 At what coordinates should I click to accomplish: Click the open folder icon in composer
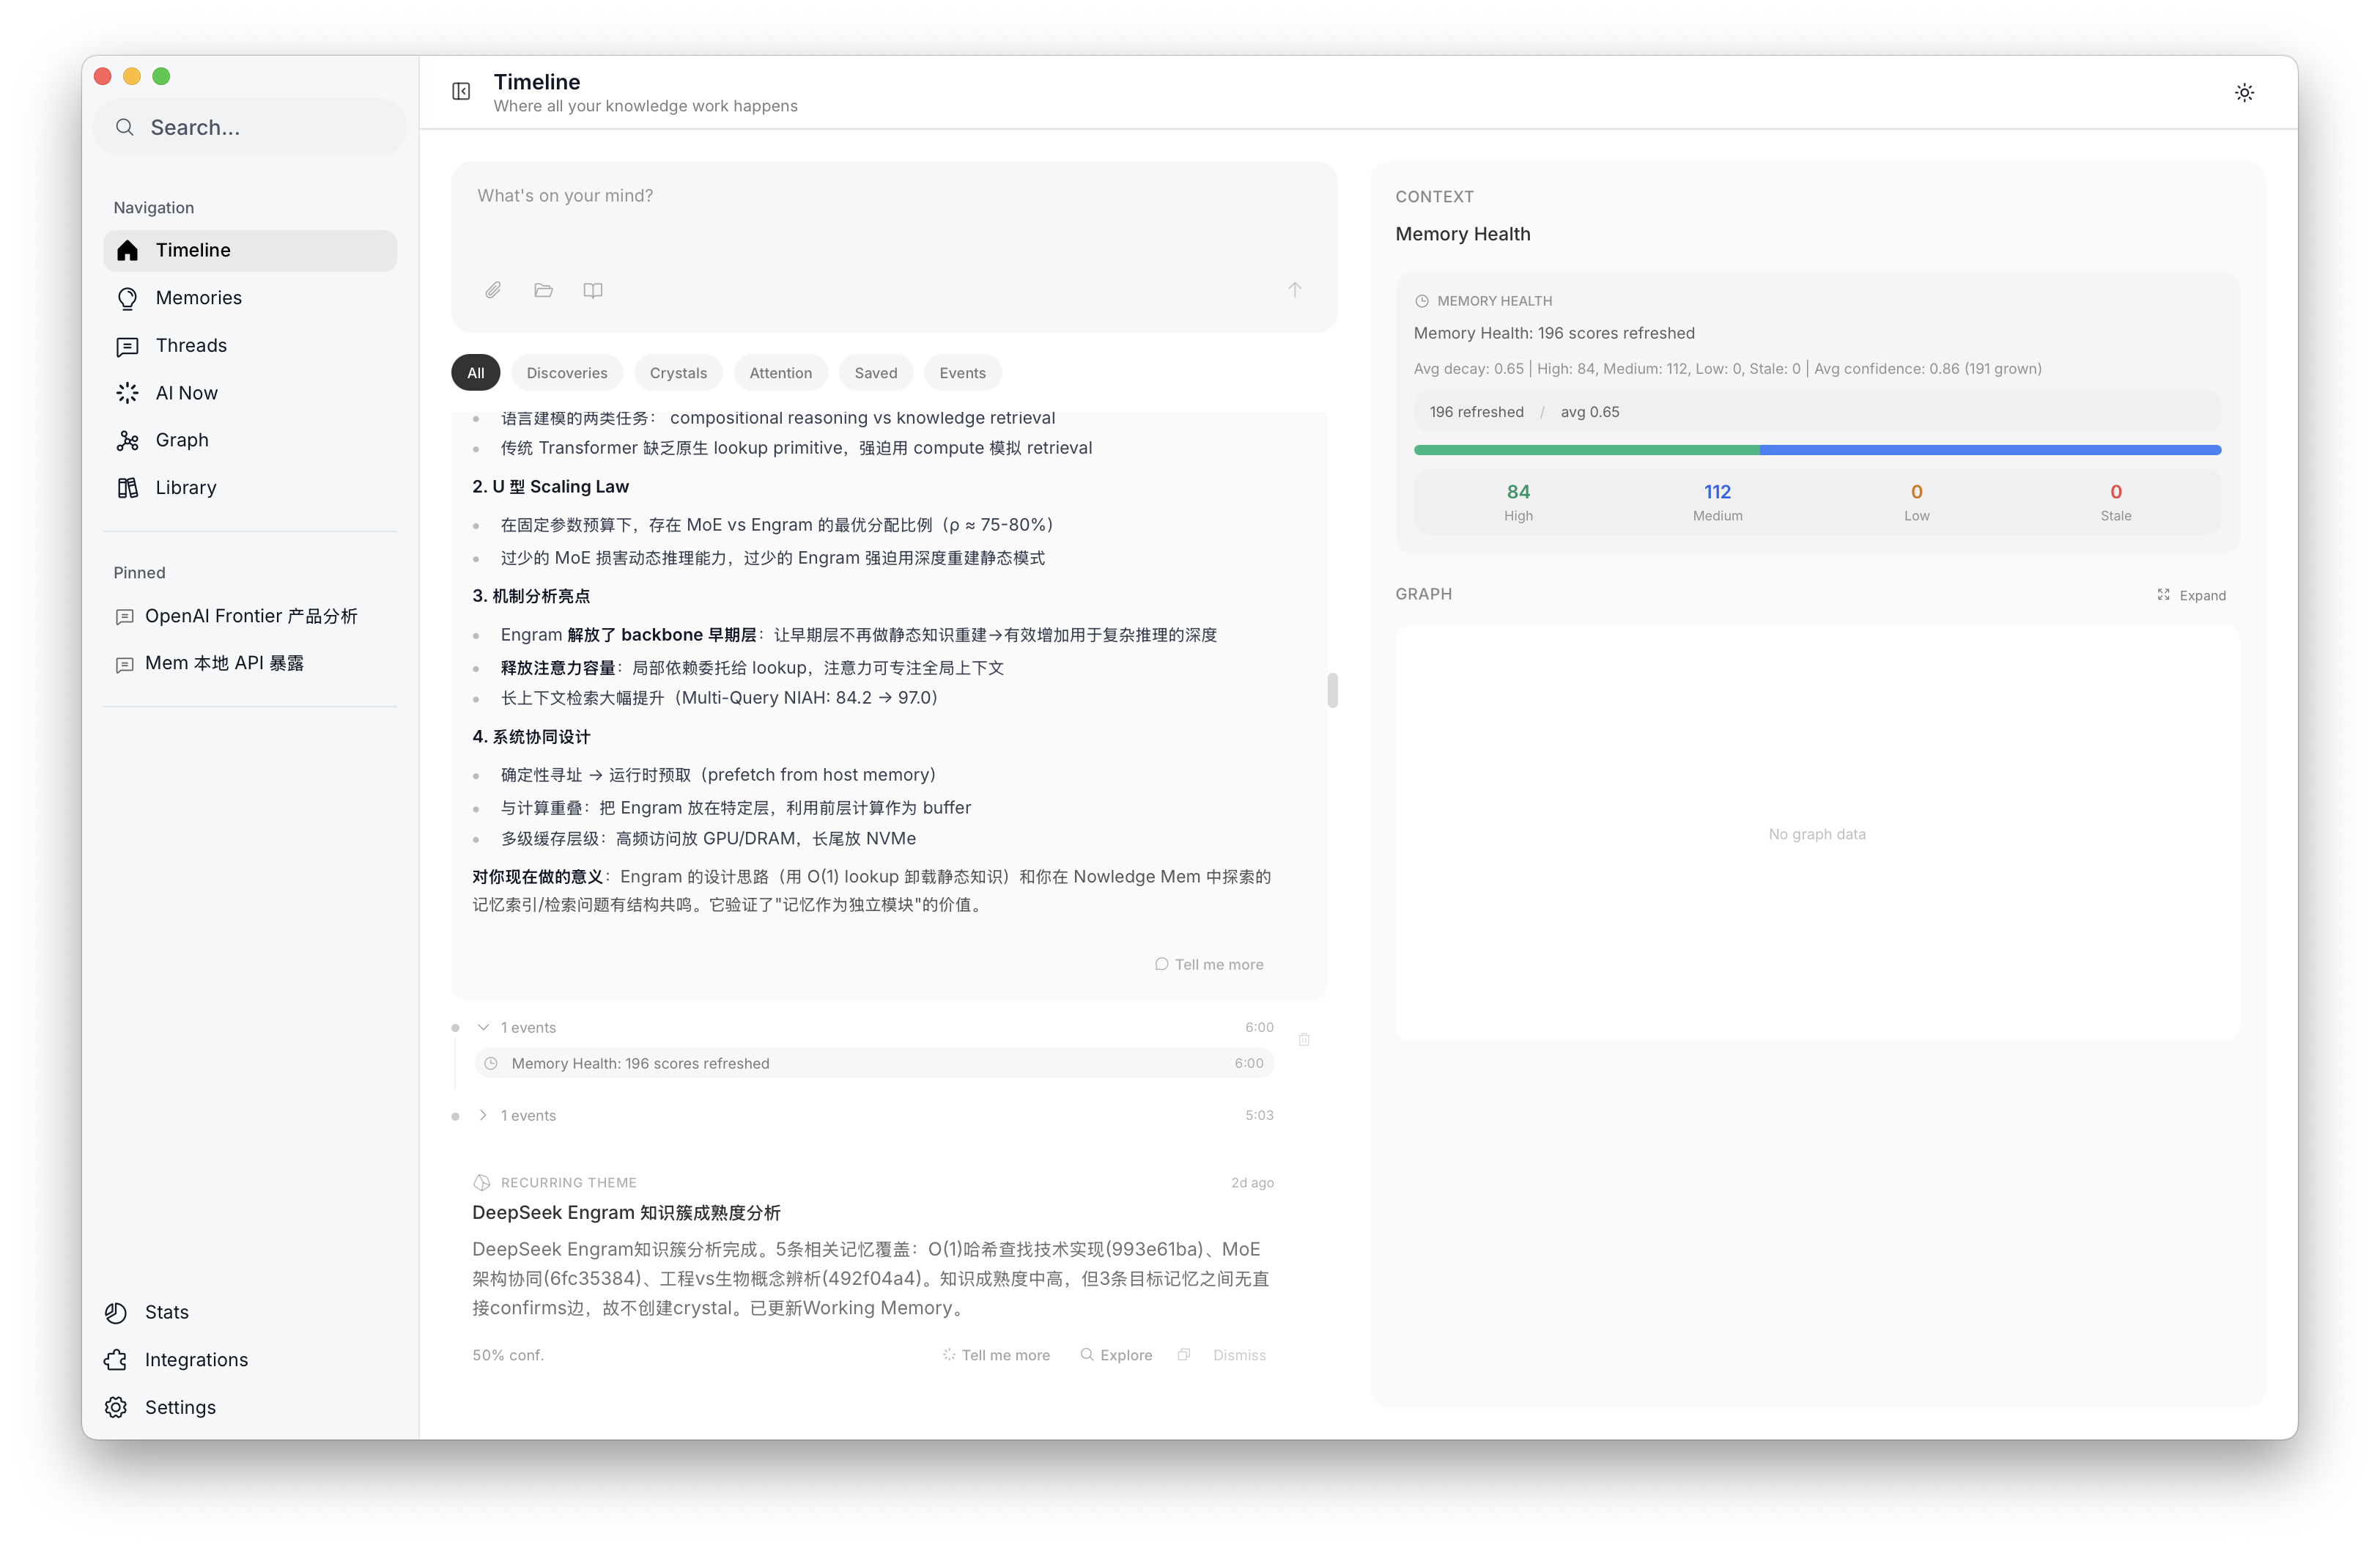(x=543, y=290)
